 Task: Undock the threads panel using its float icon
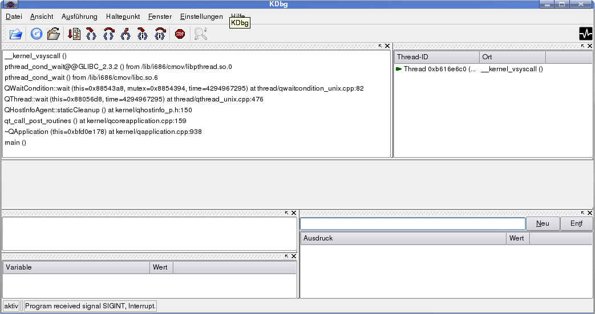click(583, 46)
